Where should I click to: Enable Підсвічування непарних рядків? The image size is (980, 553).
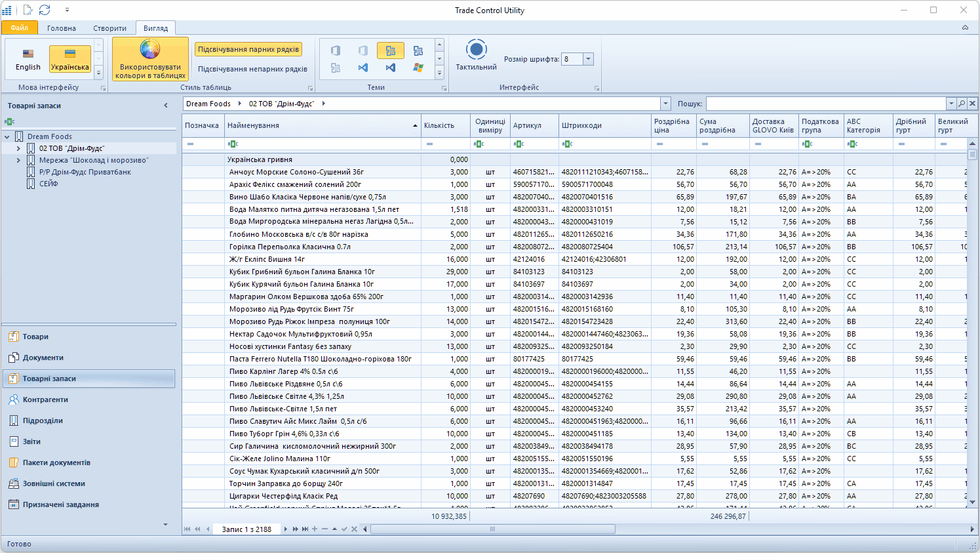tap(252, 69)
